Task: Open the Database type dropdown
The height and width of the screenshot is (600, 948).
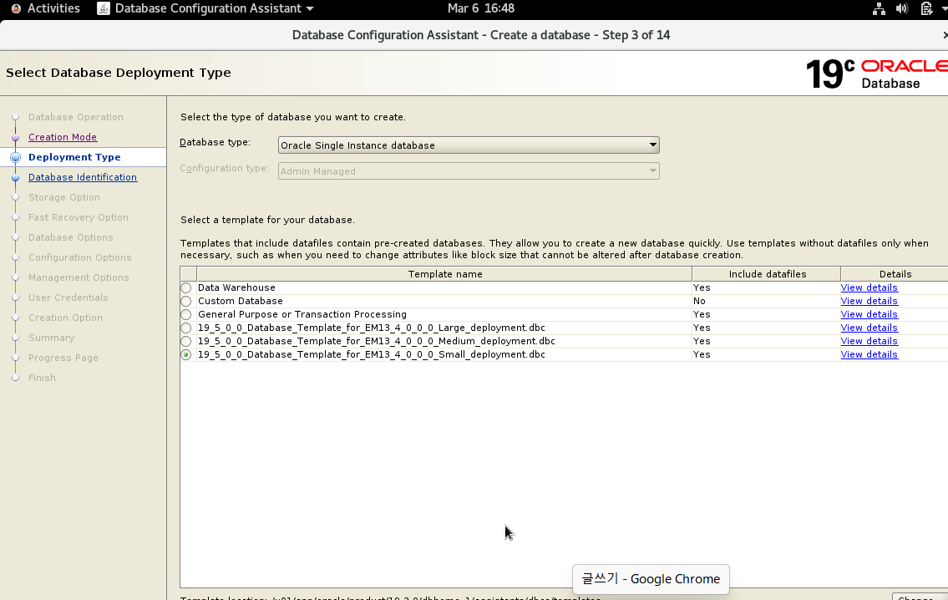Action: point(469,145)
